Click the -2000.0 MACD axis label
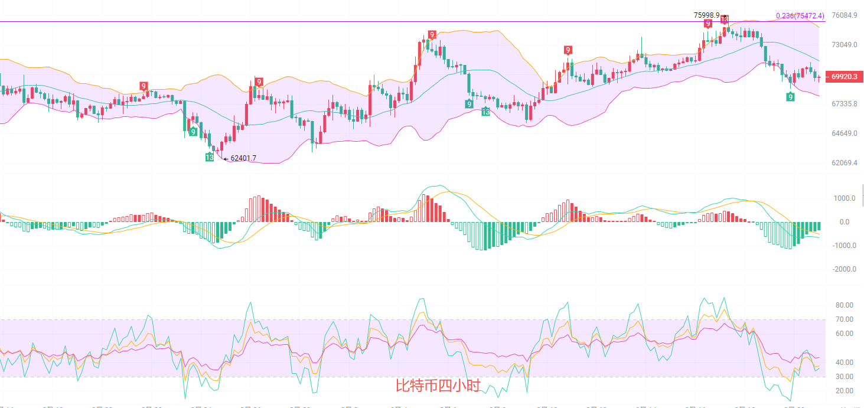Screen dimensions: 864x408 tap(844, 269)
